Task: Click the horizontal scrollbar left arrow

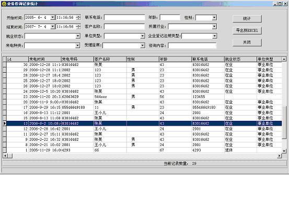Action: point(5,156)
